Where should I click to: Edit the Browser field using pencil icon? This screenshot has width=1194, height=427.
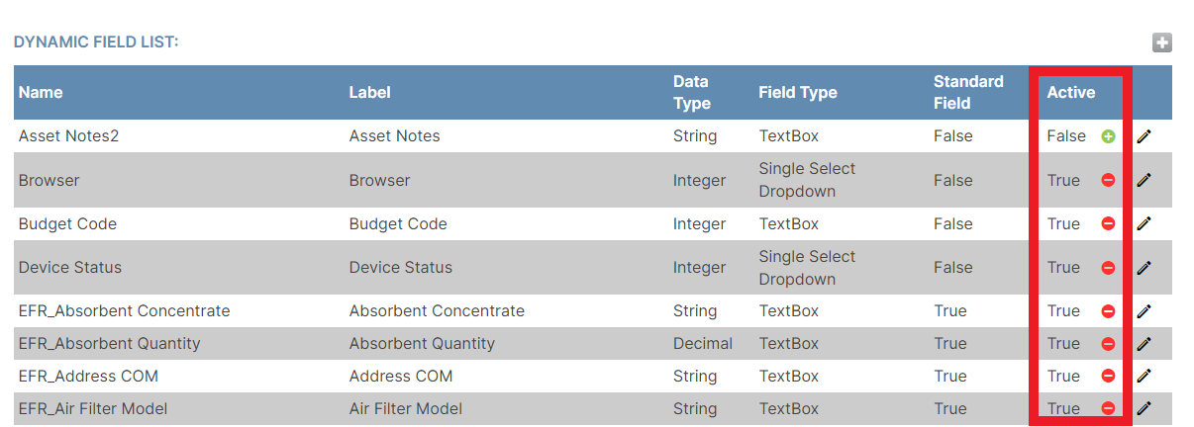point(1144,180)
